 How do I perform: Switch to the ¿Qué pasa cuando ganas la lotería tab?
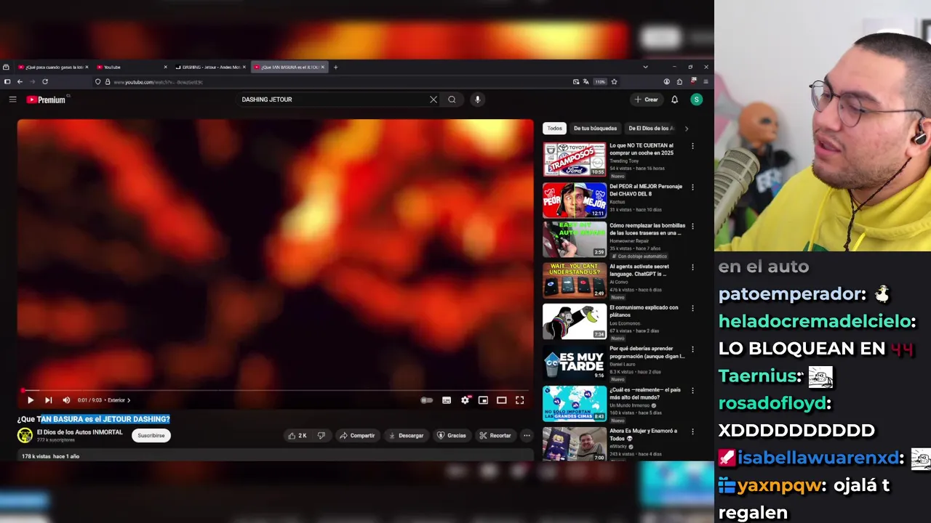click(53, 67)
